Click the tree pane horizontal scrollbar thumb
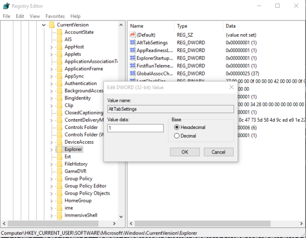The width and height of the screenshot is (306, 238). click(x=53, y=224)
